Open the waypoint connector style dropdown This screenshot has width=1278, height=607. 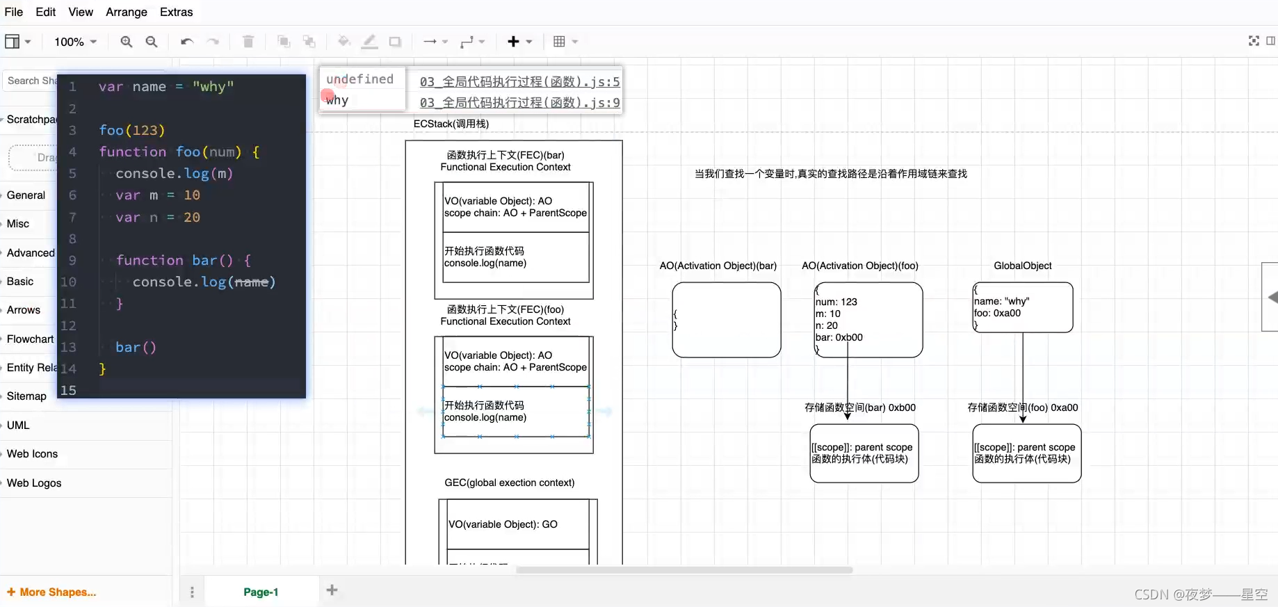pos(473,42)
